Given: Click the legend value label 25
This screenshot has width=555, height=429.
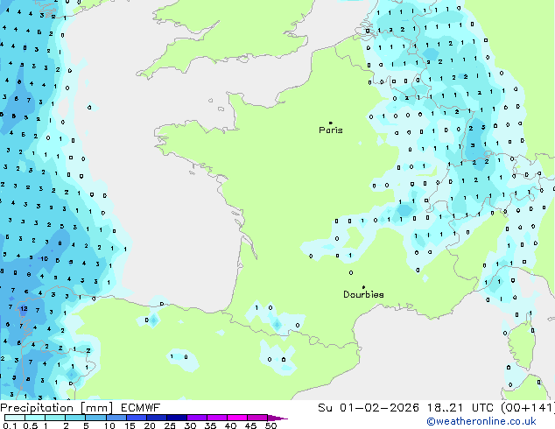Looking at the screenshot, I should tap(170, 425).
